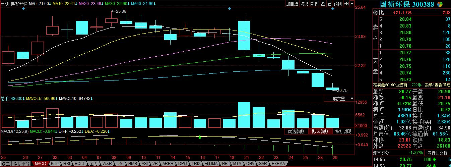Click the tall cyan candlestick on date 21
Screen dimensions: 451x167
coord(244,35)
